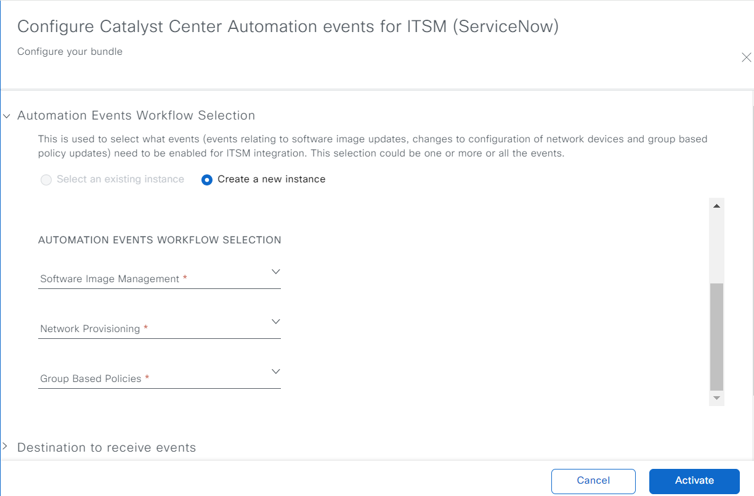This screenshot has height=496, width=754.
Task: Click the Software Image Management field
Action: pos(160,277)
